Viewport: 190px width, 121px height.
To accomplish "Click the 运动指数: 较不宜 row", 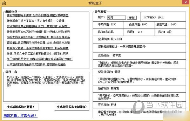I will (139, 56).
